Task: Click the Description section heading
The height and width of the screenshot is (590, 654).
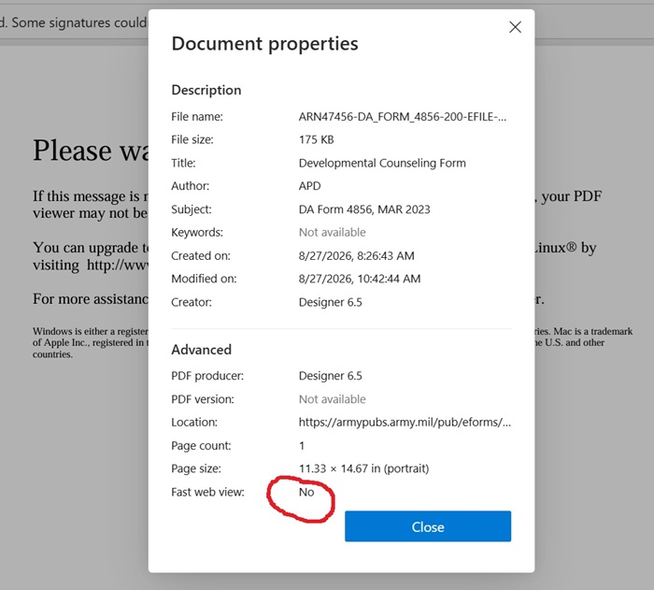Action: 206,90
